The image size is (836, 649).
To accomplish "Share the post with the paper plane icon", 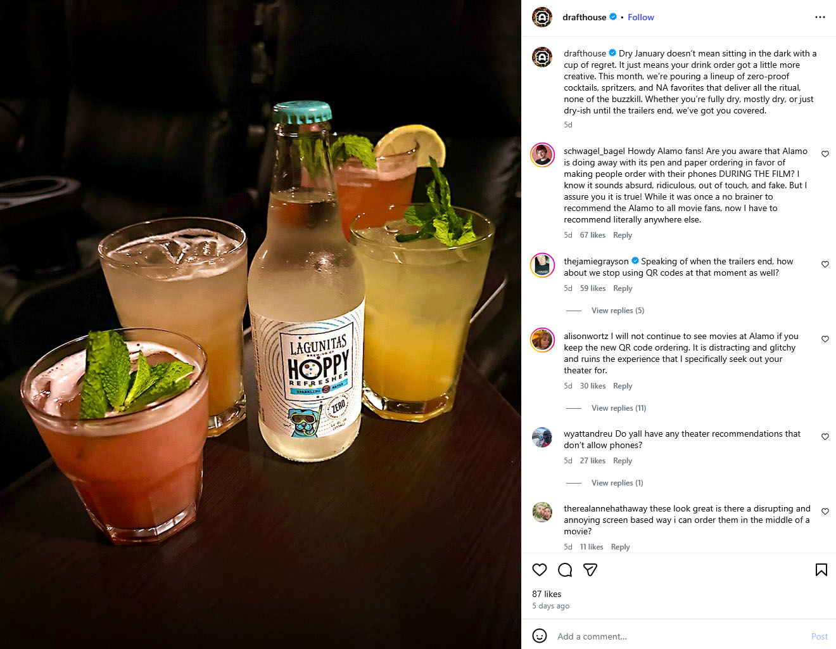I will (590, 570).
